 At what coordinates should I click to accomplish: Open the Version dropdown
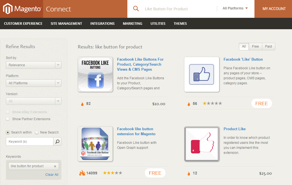tap(34, 101)
